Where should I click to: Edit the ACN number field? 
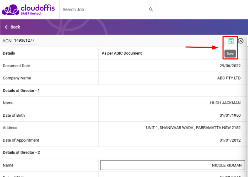[x=25, y=41]
